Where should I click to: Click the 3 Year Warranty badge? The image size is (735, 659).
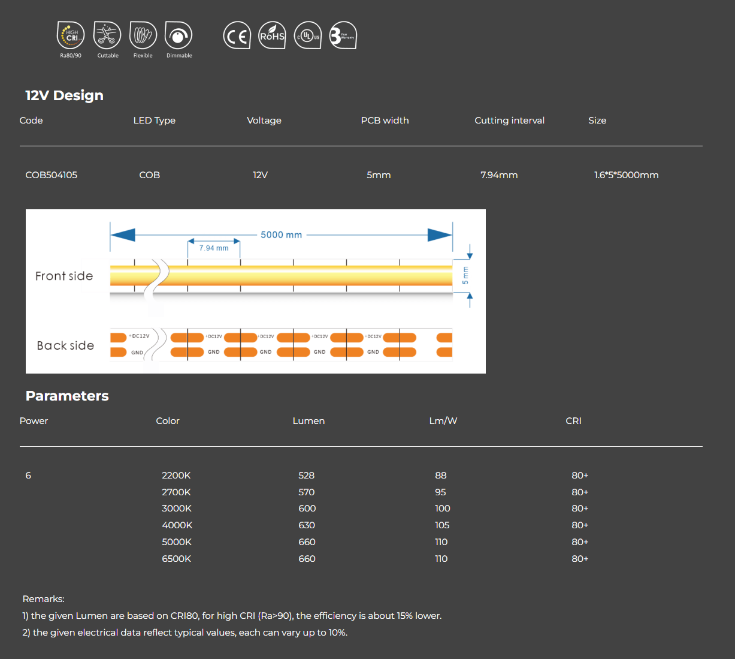(x=343, y=36)
